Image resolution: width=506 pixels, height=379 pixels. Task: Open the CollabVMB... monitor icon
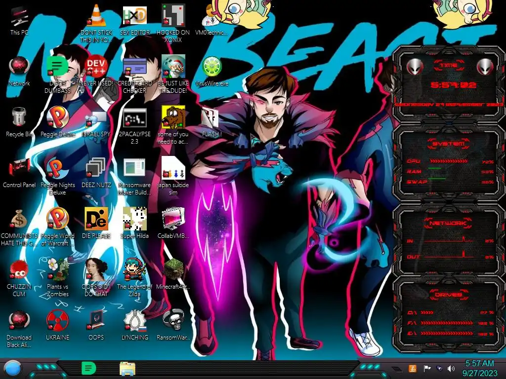[x=173, y=223]
